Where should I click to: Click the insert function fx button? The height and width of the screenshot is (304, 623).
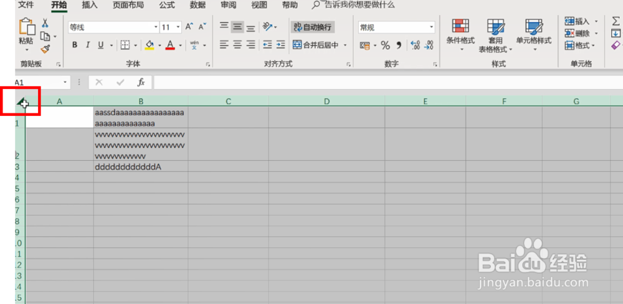coord(141,82)
